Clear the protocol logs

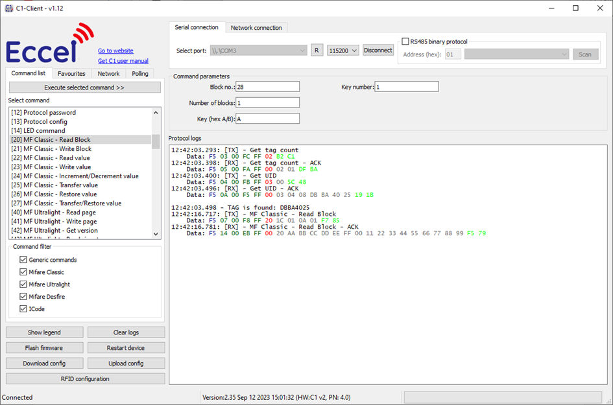[x=126, y=332]
